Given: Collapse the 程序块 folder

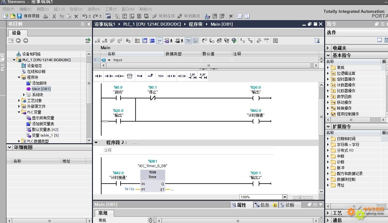Looking at the screenshot, I should point(19,77).
